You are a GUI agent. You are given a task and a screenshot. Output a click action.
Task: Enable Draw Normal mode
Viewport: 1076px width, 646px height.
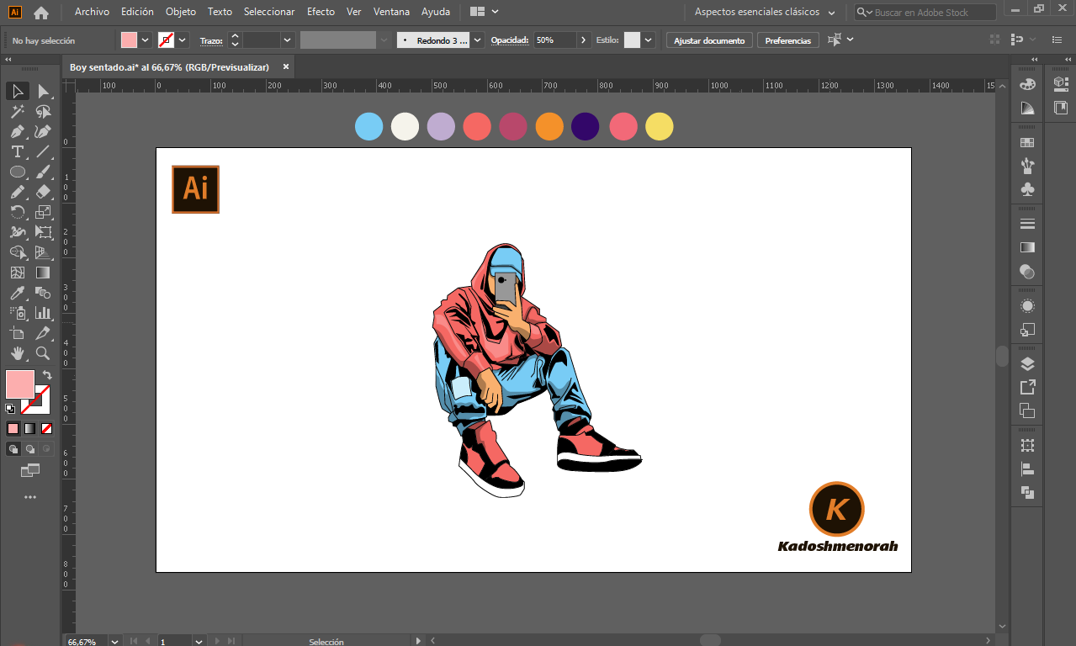(x=13, y=449)
